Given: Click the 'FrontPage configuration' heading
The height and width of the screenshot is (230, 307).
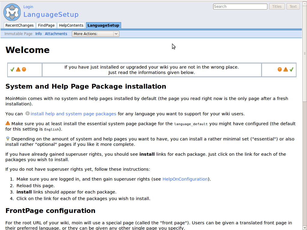Looking at the screenshot, I should coord(50,211).
